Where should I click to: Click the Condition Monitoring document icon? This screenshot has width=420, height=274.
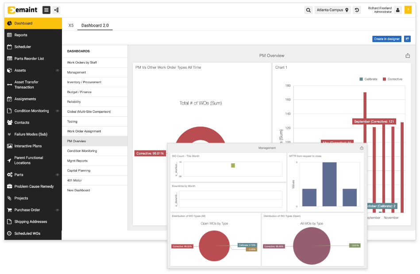coord(9,111)
